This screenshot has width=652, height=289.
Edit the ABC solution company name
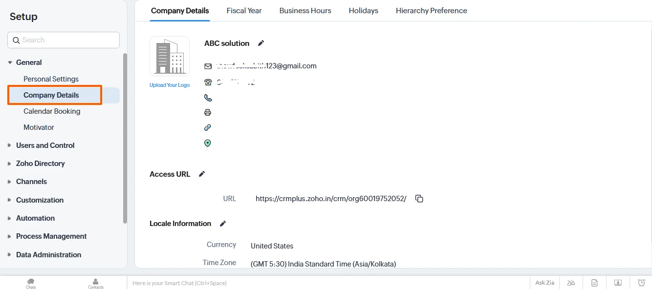(261, 43)
